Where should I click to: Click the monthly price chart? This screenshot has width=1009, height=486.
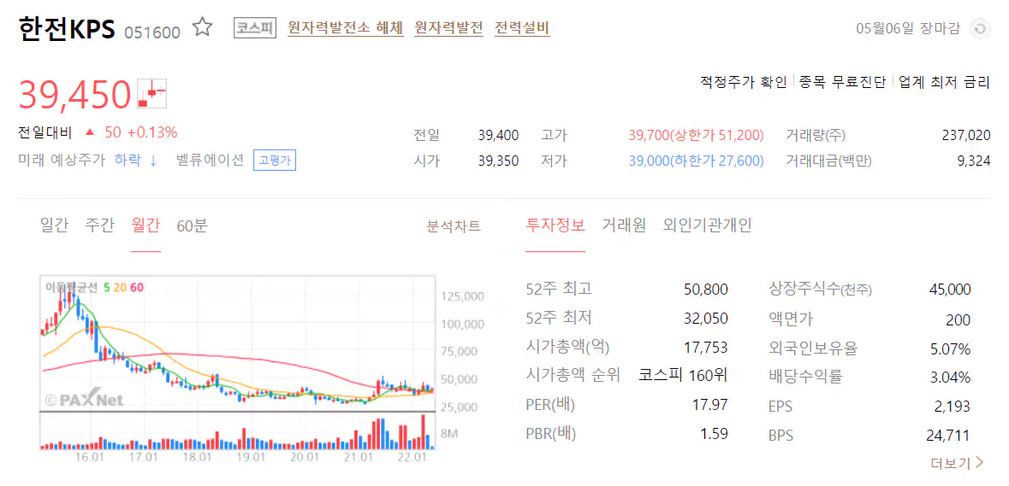coord(238,343)
